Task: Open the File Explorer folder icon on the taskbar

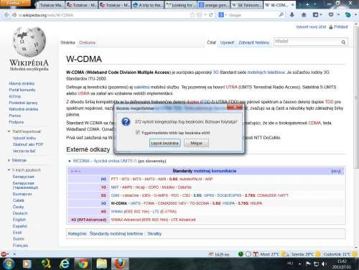Action: pos(102,264)
